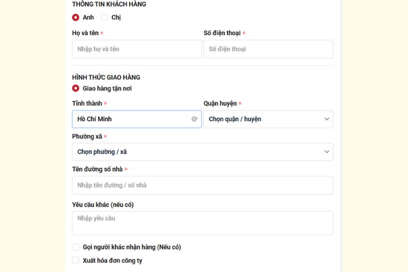408x272 pixels.
Task: Click the chevron arrow of Quận huyện select
Action: tap(327, 119)
